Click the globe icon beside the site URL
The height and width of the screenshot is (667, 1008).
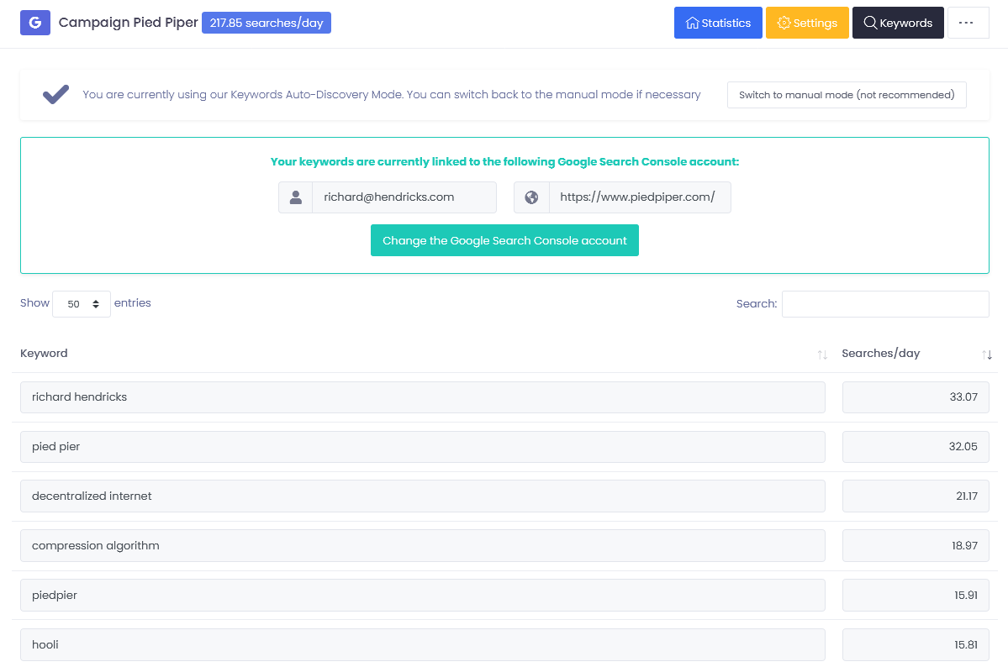(x=531, y=197)
